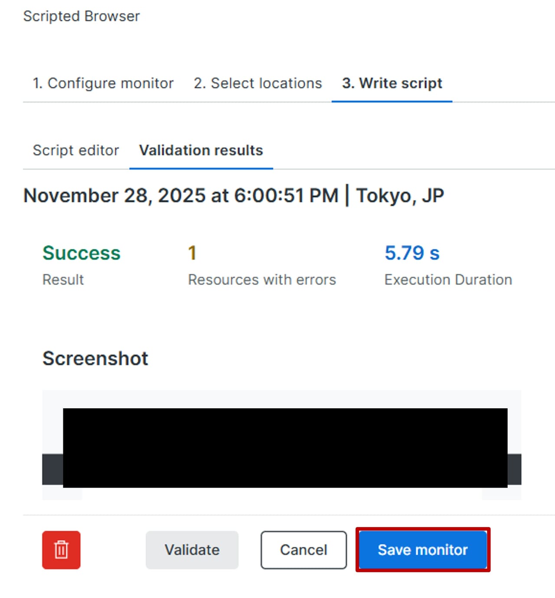Click the Resources with errors label
The width and height of the screenshot is (555, 598).
pos(262,280)
